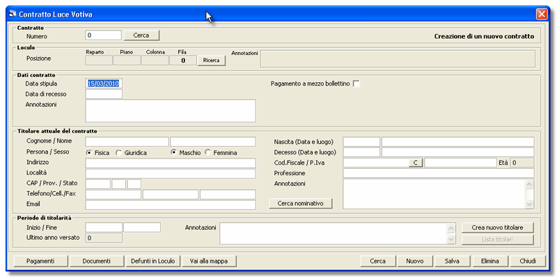
Task: Click the Elimina button
Action: click(490, 261)
